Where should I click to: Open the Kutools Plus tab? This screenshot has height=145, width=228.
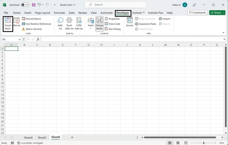point(156,13)
